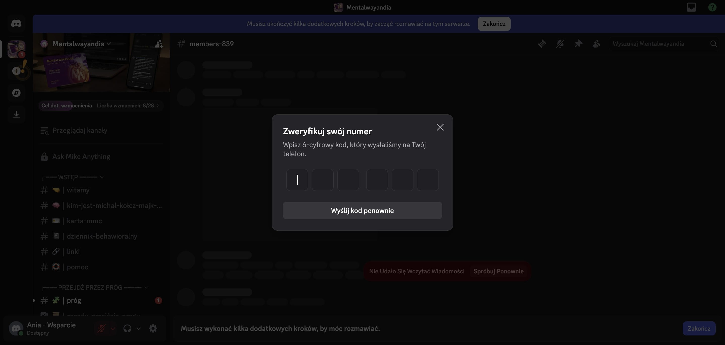Toggle headphones deafen icon
The width and height of the screenshot is (725, 345).
(x=127, y=328)
